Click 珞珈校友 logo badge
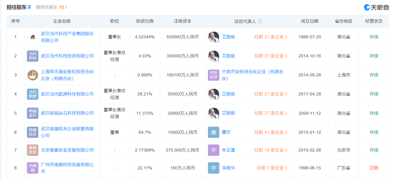 32,132
